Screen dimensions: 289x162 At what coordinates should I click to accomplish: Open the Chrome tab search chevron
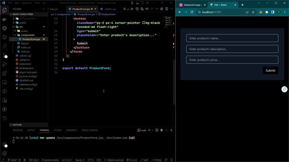pos(259,3)
